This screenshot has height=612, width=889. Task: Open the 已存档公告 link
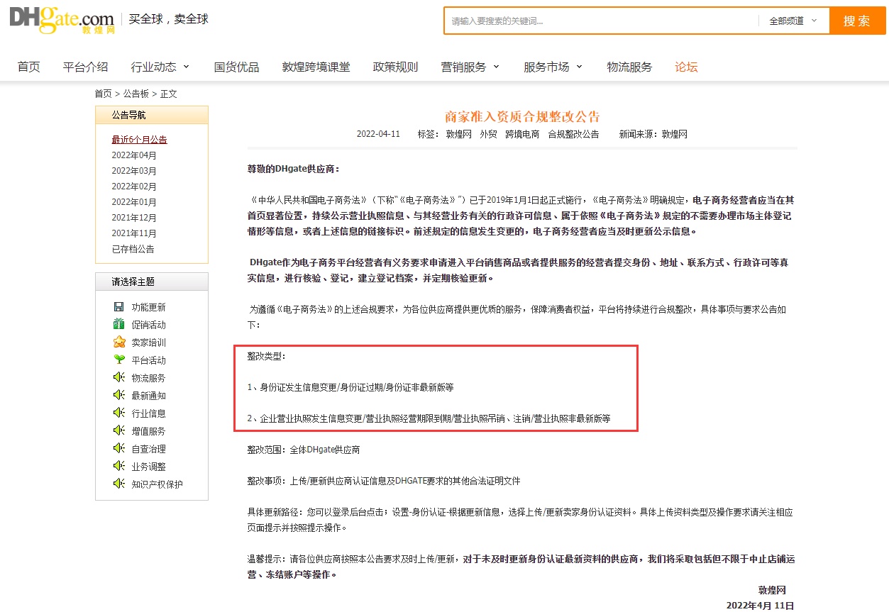(133, 249)
